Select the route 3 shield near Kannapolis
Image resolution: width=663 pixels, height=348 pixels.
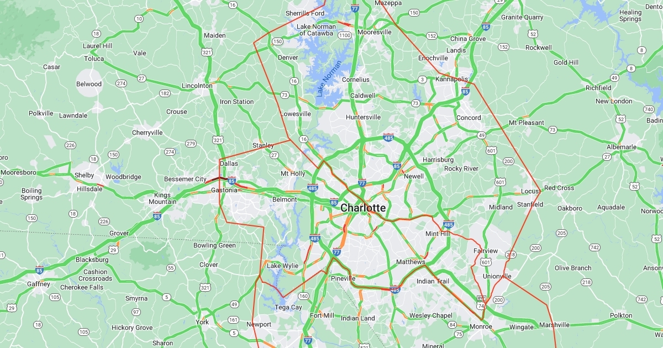pyautogui.click(x=422, y=80)
